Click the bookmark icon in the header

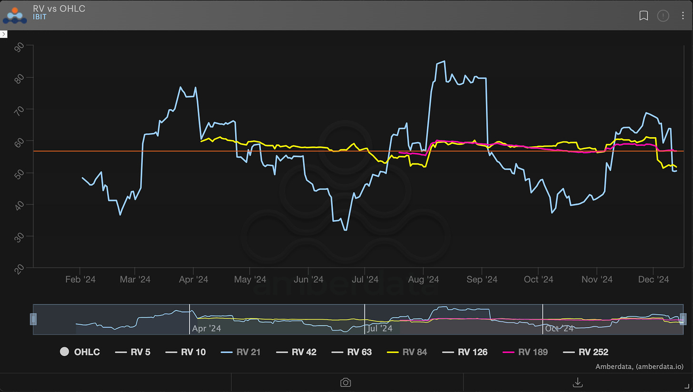643,16
